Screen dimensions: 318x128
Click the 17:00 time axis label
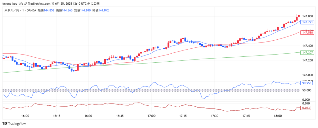(x=152, y=116)
